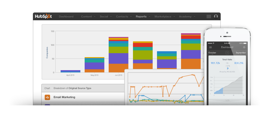Tap the phone app's hamburger menu icon
Screen dimensions: 267x122
[x=210, y=47]
